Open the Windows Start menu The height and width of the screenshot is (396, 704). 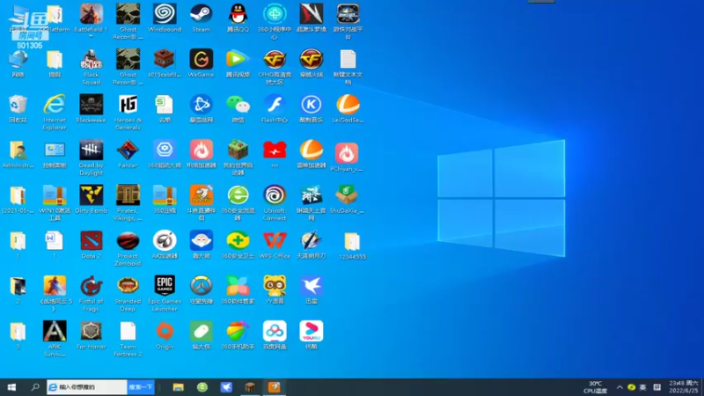(x=11, y=387)
